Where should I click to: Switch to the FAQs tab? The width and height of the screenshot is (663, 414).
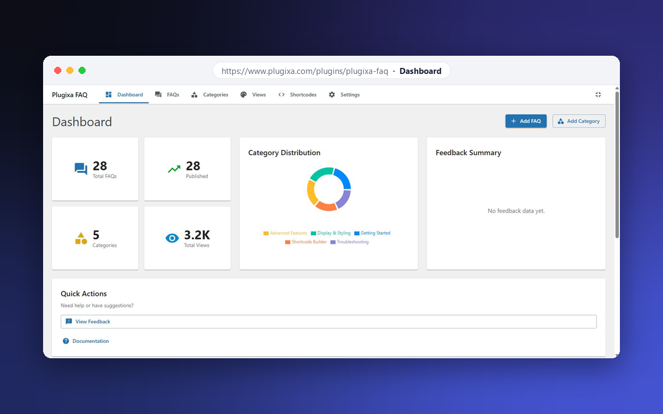click(167, 94)
